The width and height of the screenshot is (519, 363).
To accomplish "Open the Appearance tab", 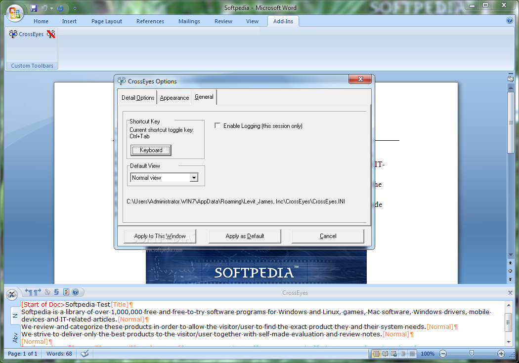I will [174, 98].
